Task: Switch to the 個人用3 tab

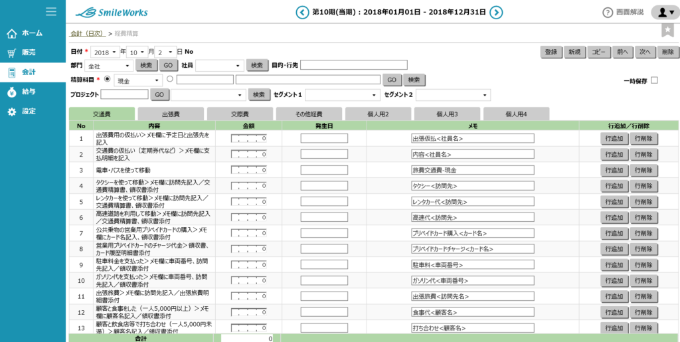Action: coord(447,114)
